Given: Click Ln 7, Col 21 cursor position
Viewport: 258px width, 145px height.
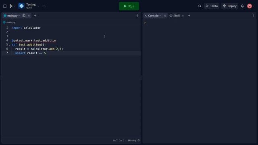Looking at the screenshot, I should click(119, 141).
